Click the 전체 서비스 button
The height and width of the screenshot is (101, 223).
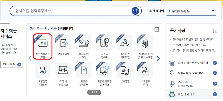click(x=11, y=64)
